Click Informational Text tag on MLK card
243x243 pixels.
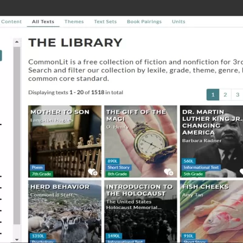tap(201, 168)
